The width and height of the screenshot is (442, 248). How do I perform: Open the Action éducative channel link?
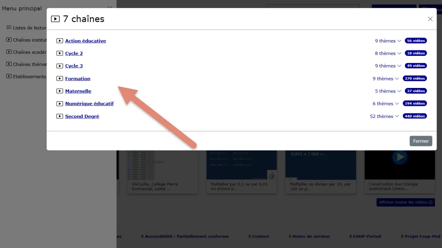point(85,41)
